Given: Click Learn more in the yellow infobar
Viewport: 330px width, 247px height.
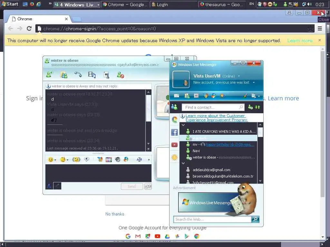Looking at the screenshot, I should pos(300,41).
